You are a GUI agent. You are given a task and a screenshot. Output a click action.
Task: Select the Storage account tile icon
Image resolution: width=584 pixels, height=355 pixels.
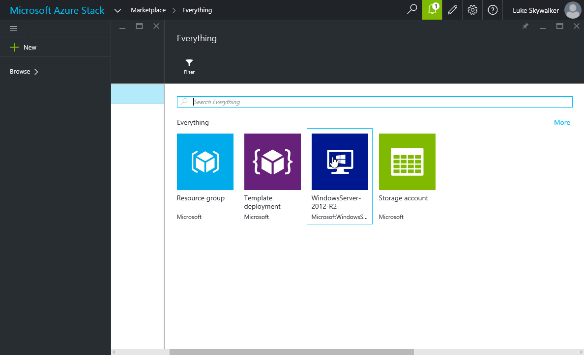[407, 162]
